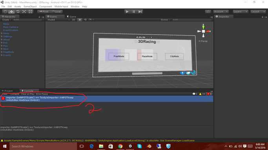Open Blender from the taskbar

[x=149, y=146]
